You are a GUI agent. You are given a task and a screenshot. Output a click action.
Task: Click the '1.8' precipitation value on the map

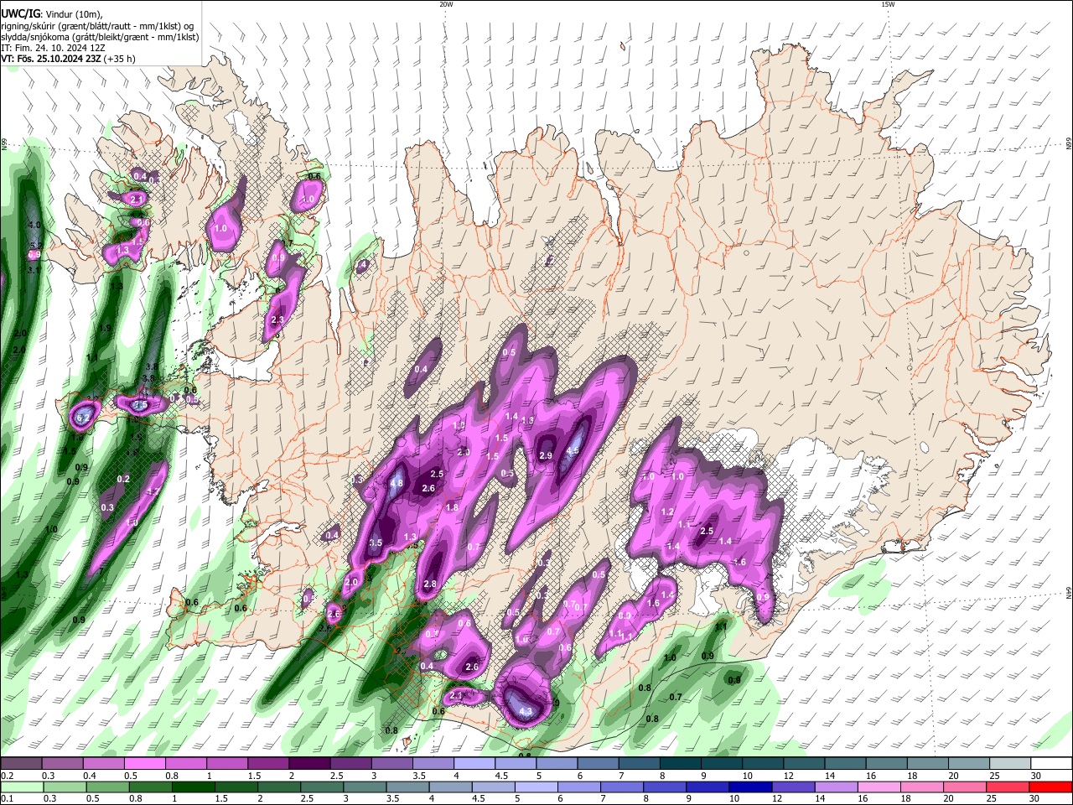pos(452,507)
